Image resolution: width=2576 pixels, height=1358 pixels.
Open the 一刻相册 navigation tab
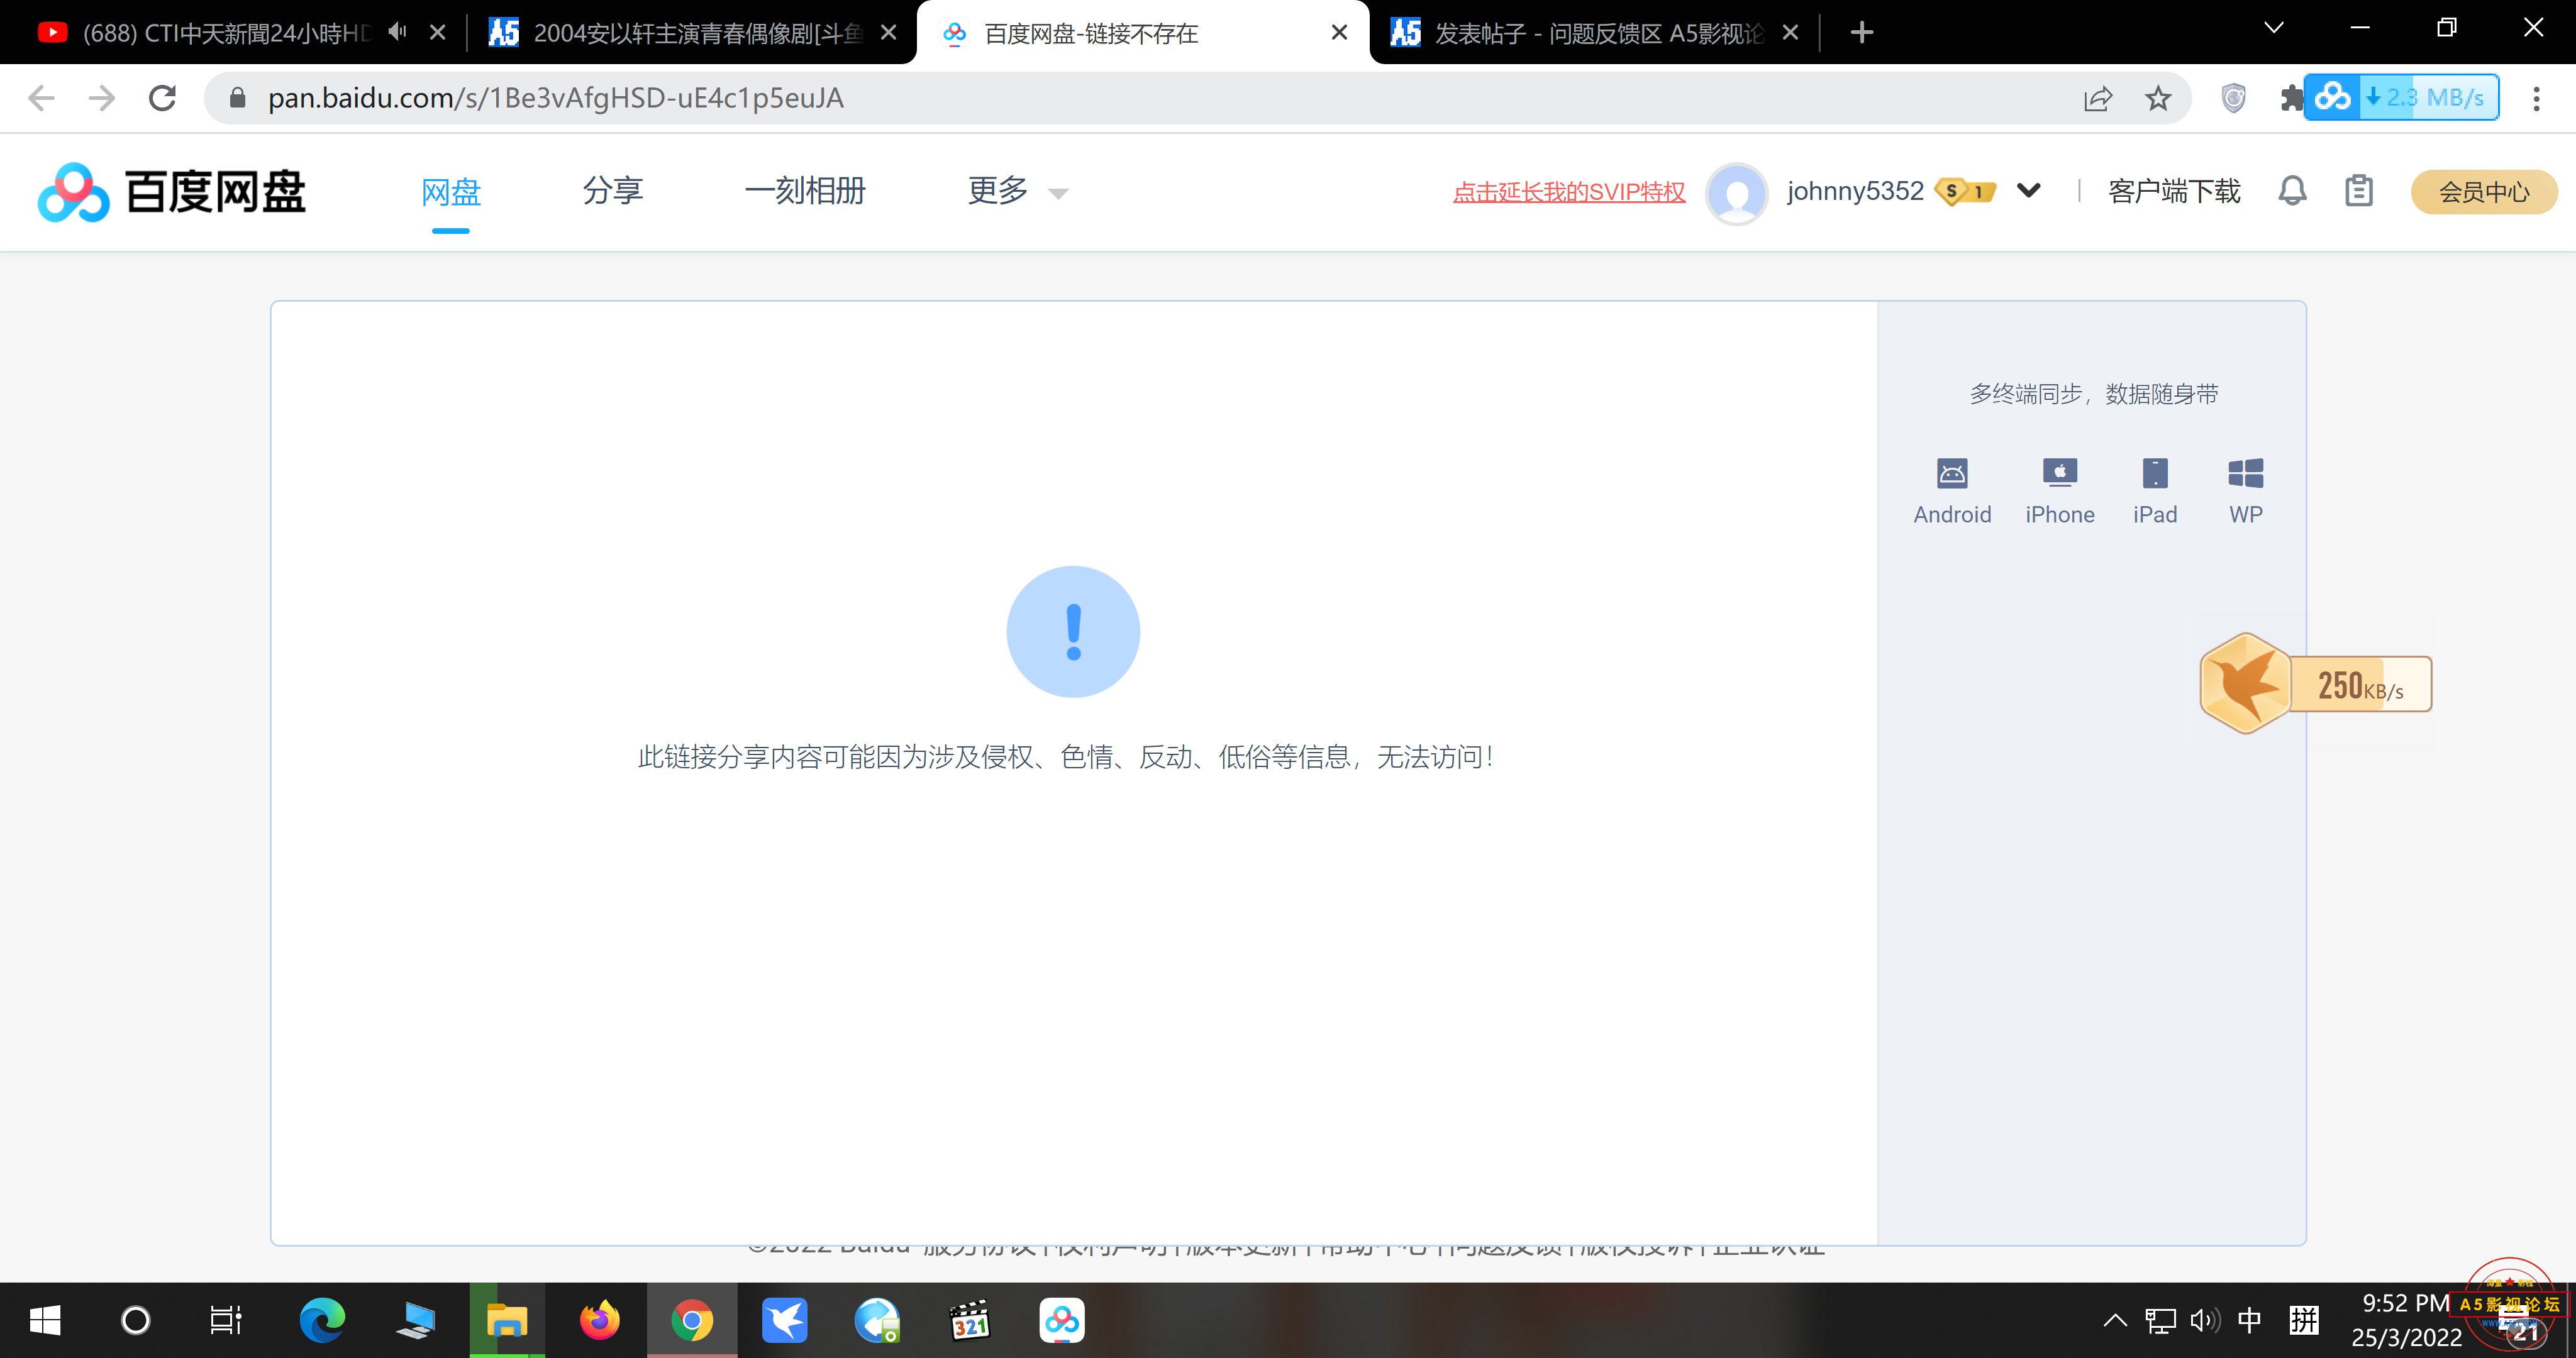point(805,190)
